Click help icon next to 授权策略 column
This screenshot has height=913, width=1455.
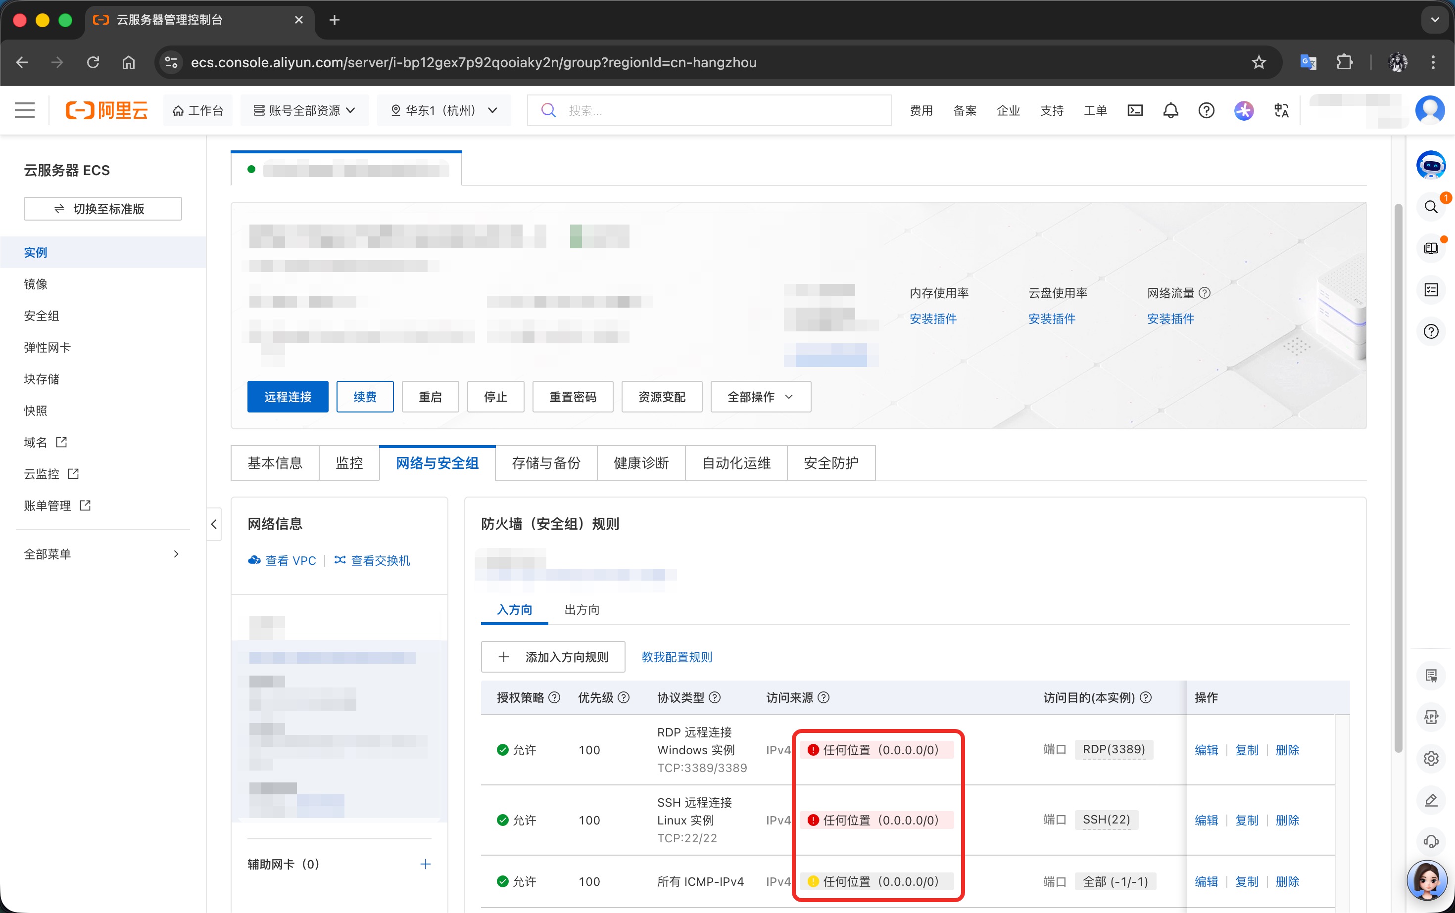point(554,697)
